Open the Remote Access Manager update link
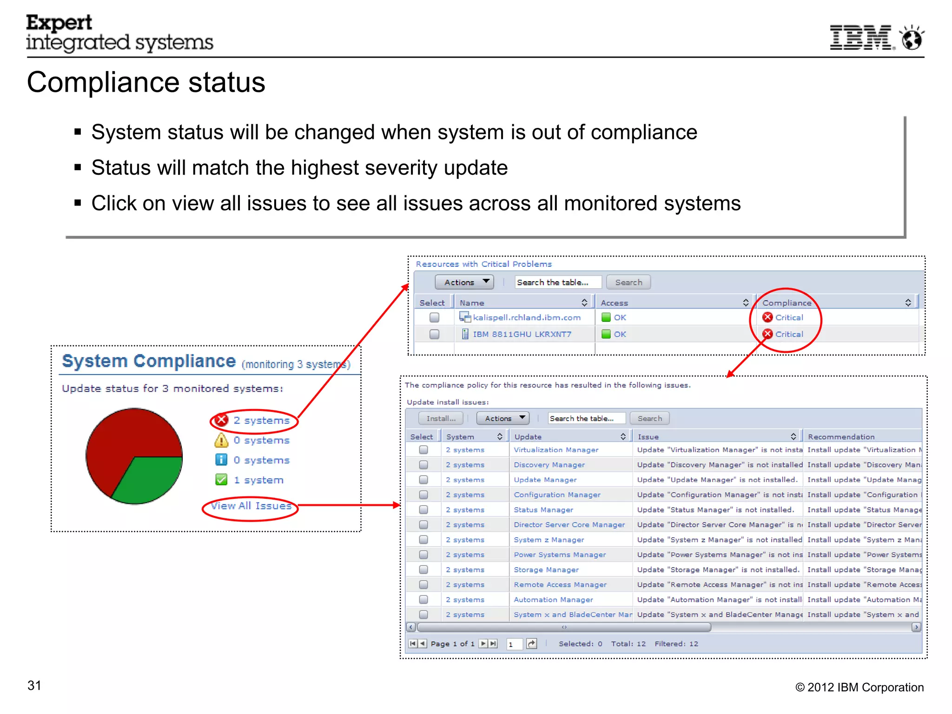Image resolution: width=952 pixels, height=714 pixels. tap(560, 584)
